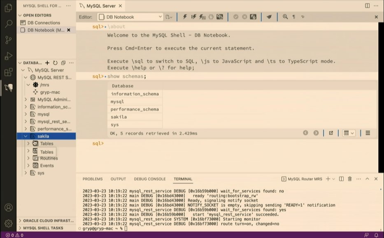Refresh the database connections list
Image resolution: width=384 pixels, height=238 pixels.
(x=55, y=63)
